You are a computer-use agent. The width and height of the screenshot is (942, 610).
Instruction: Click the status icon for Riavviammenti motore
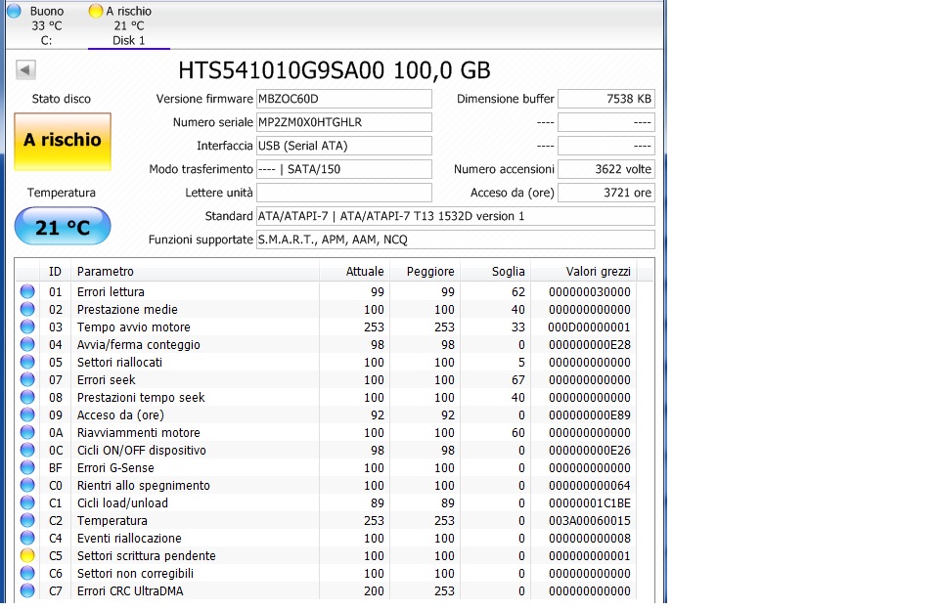(27, 432)
